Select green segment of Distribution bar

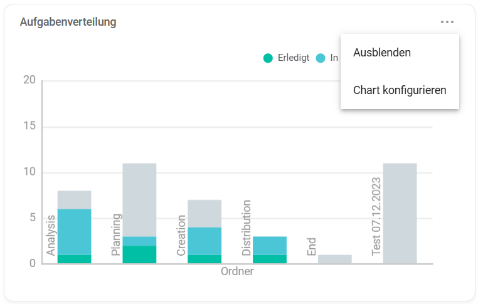pos(270,259)
